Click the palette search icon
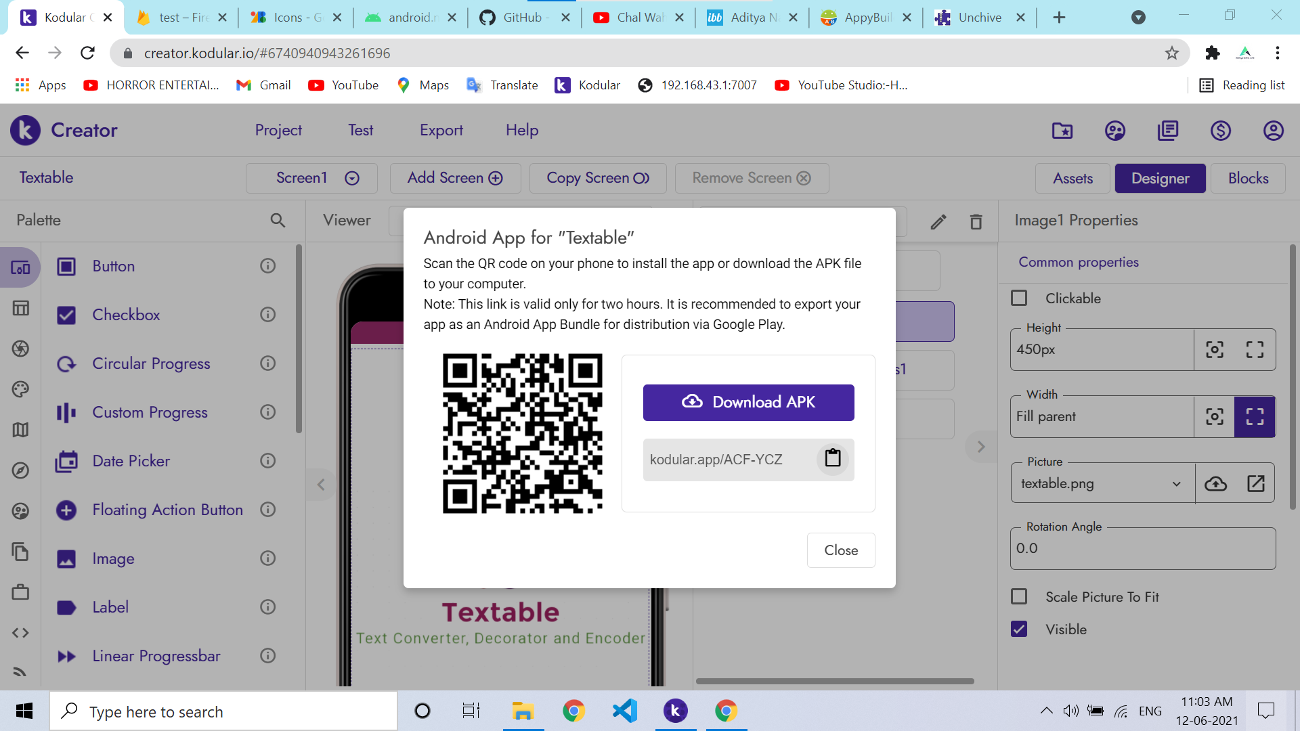The width and height of the screenshot is (1300, 731). 278,220
